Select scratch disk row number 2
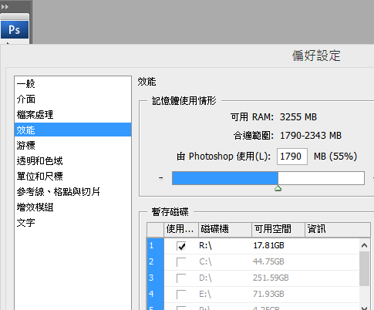This screenshot has height=310, width=374. pyautogui.click(x=155, y=262)
